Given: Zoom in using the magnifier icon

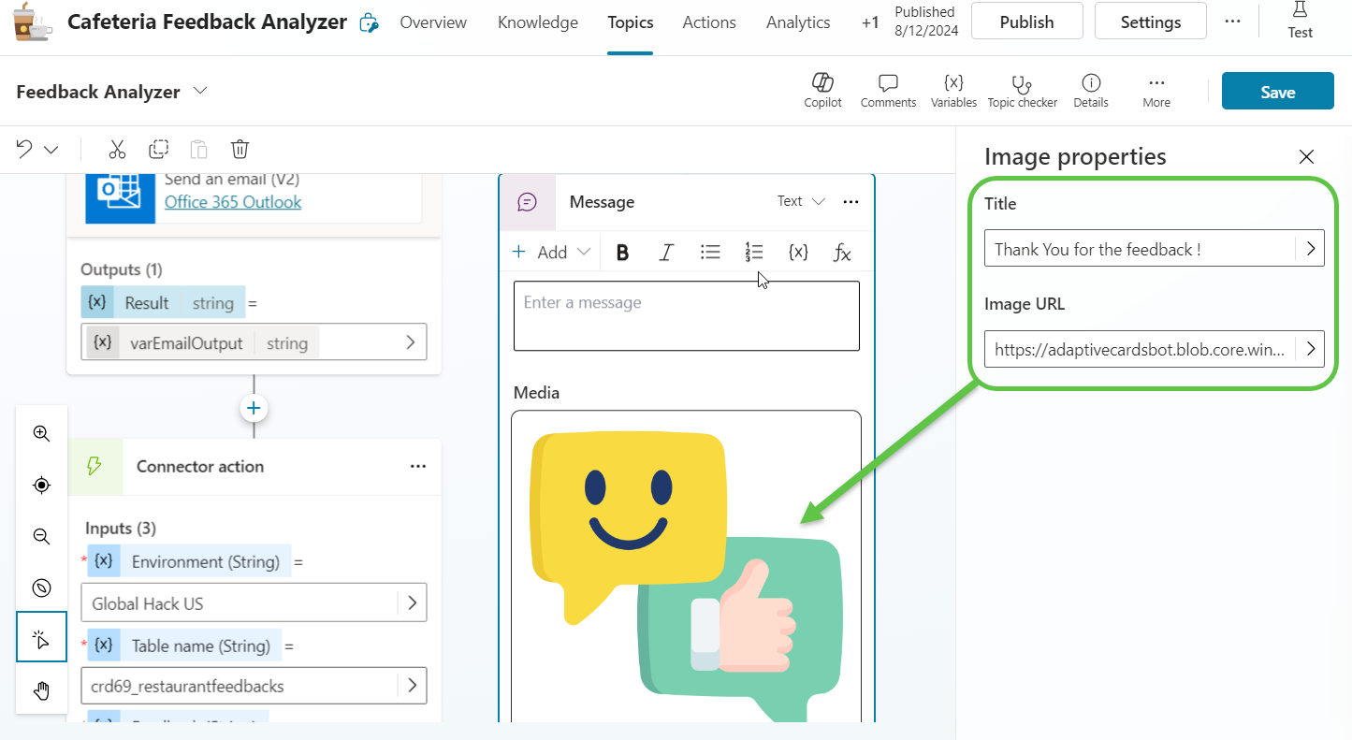Looking at the screenshot, I should coord(41,433).
